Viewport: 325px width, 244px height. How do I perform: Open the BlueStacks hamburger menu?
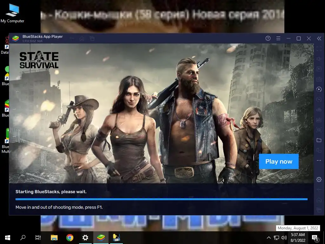pos(278,38)
